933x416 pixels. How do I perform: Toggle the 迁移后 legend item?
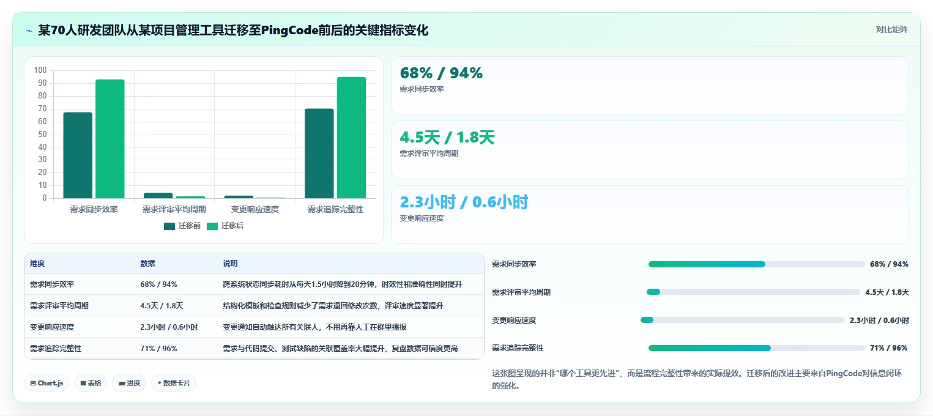[225, 226]
